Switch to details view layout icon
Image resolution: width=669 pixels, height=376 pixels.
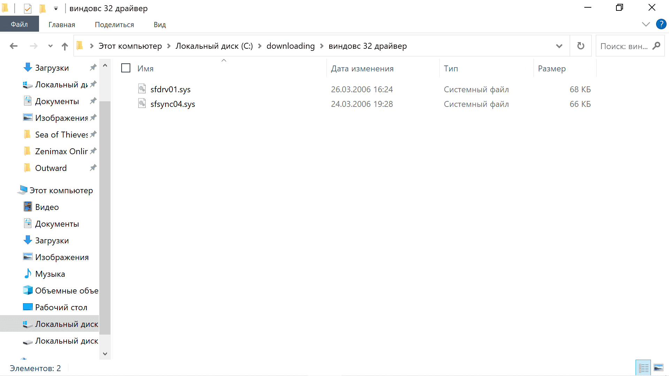(x=643, y=368)
